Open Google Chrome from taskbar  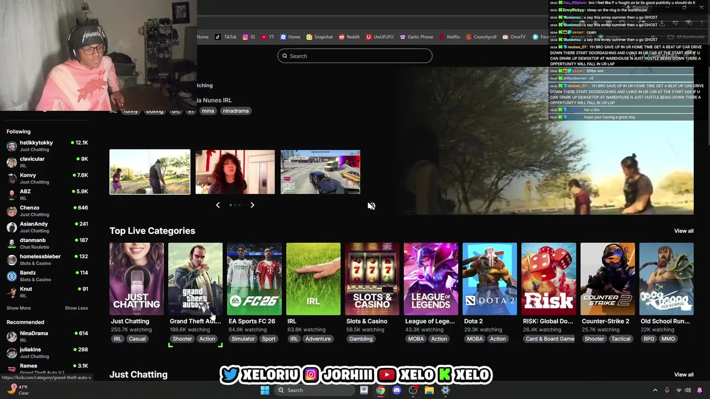380,390
